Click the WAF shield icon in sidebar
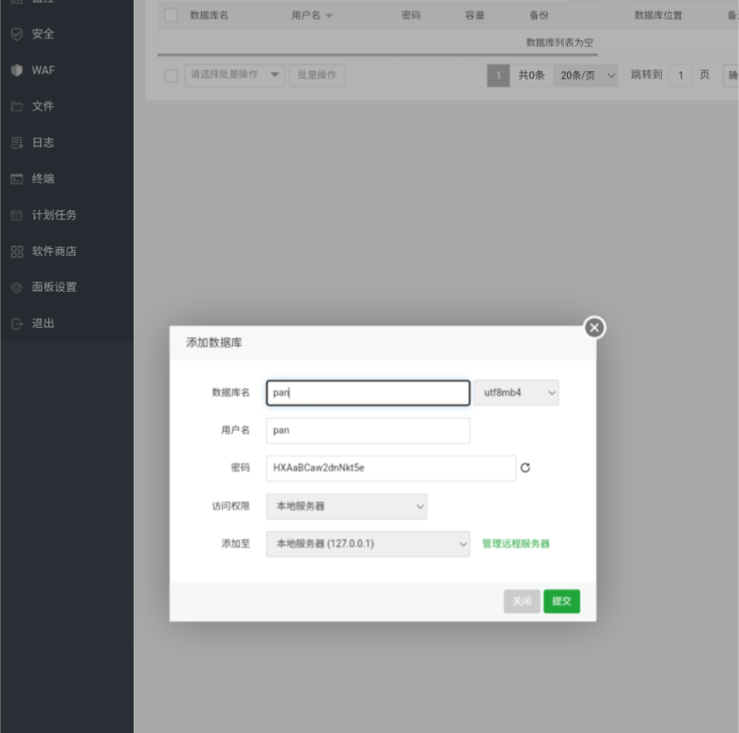Image resolution: width=739 pixels, height=733 pixels. tap(16, 70)
